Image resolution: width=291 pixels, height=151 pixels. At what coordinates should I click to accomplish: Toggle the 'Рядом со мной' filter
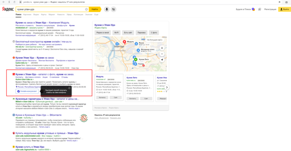103,33
